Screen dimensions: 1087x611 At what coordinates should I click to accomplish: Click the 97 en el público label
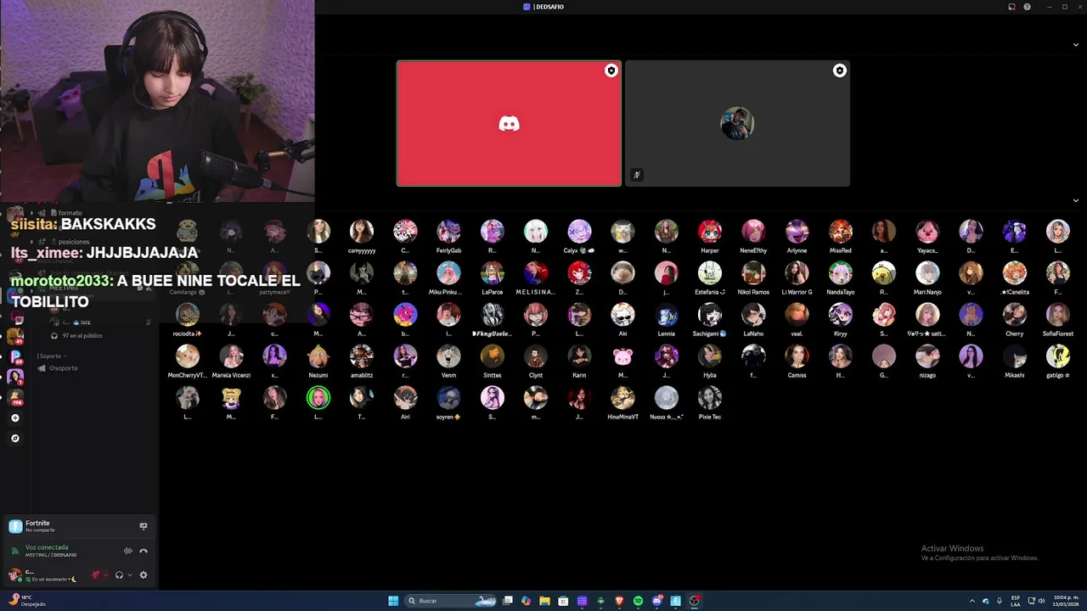pos(82,336)
